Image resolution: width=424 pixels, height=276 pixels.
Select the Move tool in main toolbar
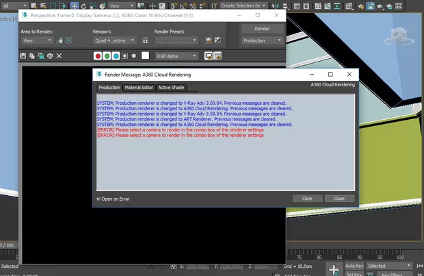click(74, 5)
